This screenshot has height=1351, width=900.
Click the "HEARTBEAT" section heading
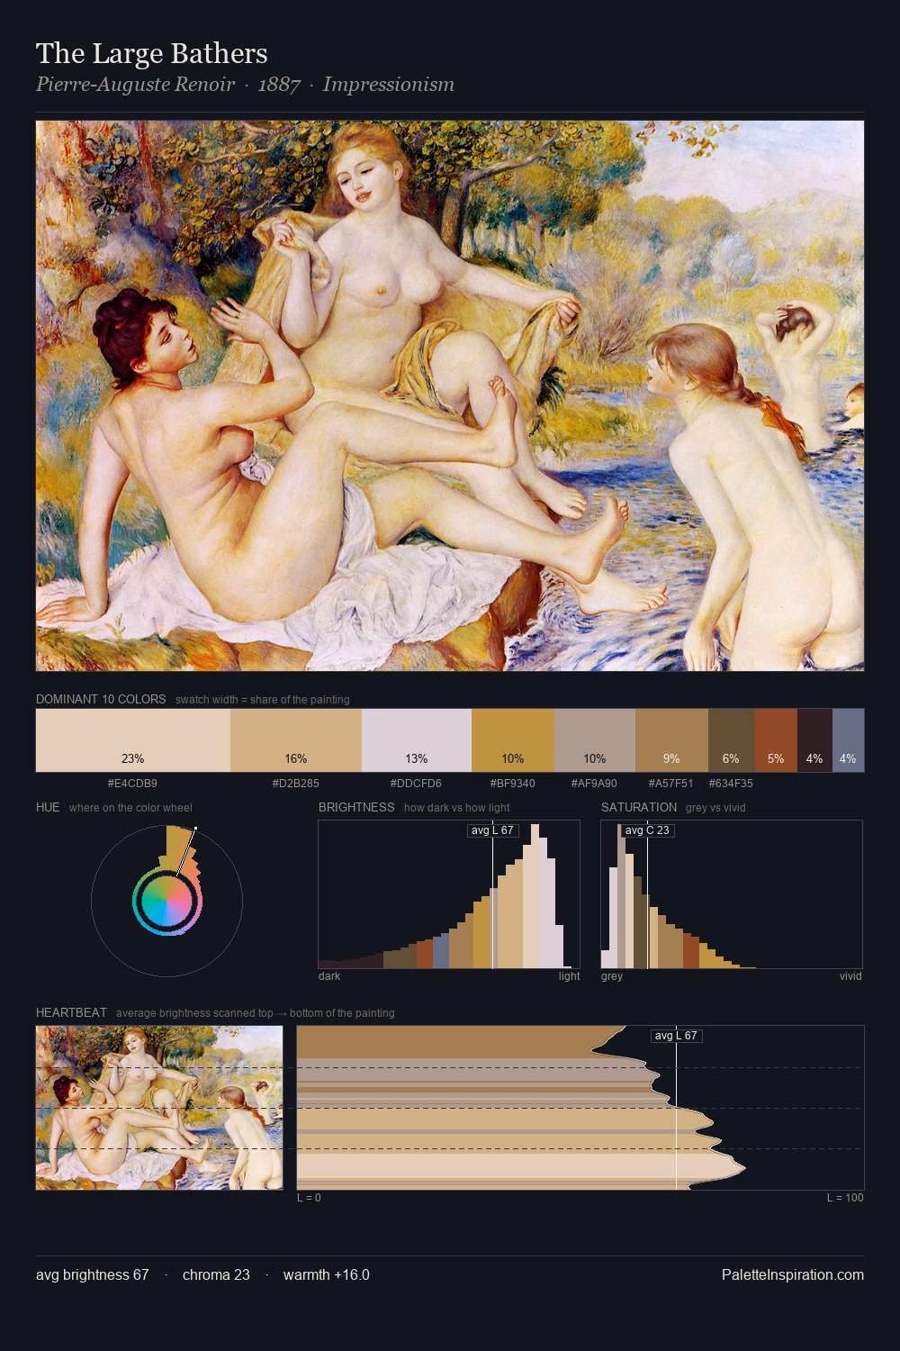(71, 1012)
